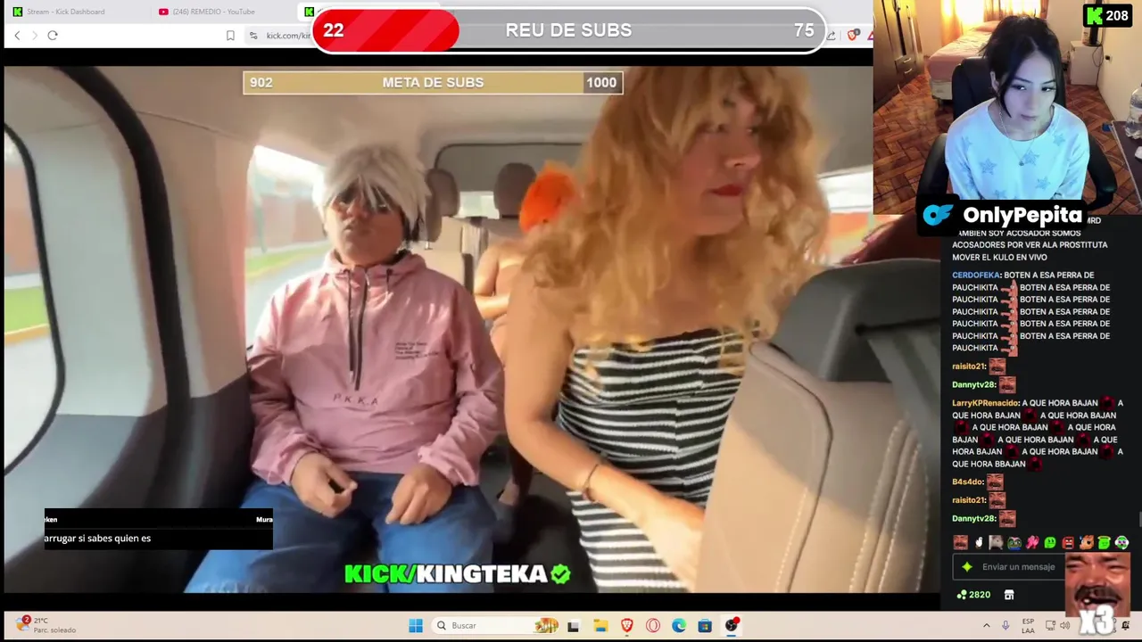This screenshot has width=1142, height=642.
Task: Click microphone icon in system tray
Action: (1005, 626)
